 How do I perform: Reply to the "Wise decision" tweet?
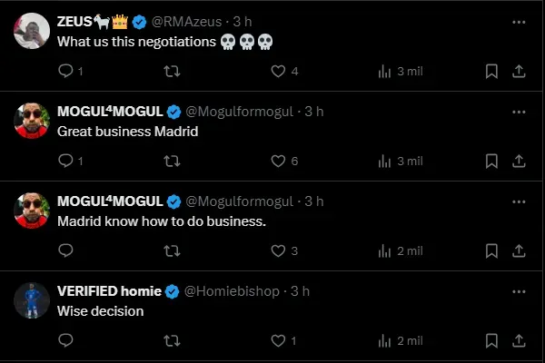point(65,340)
